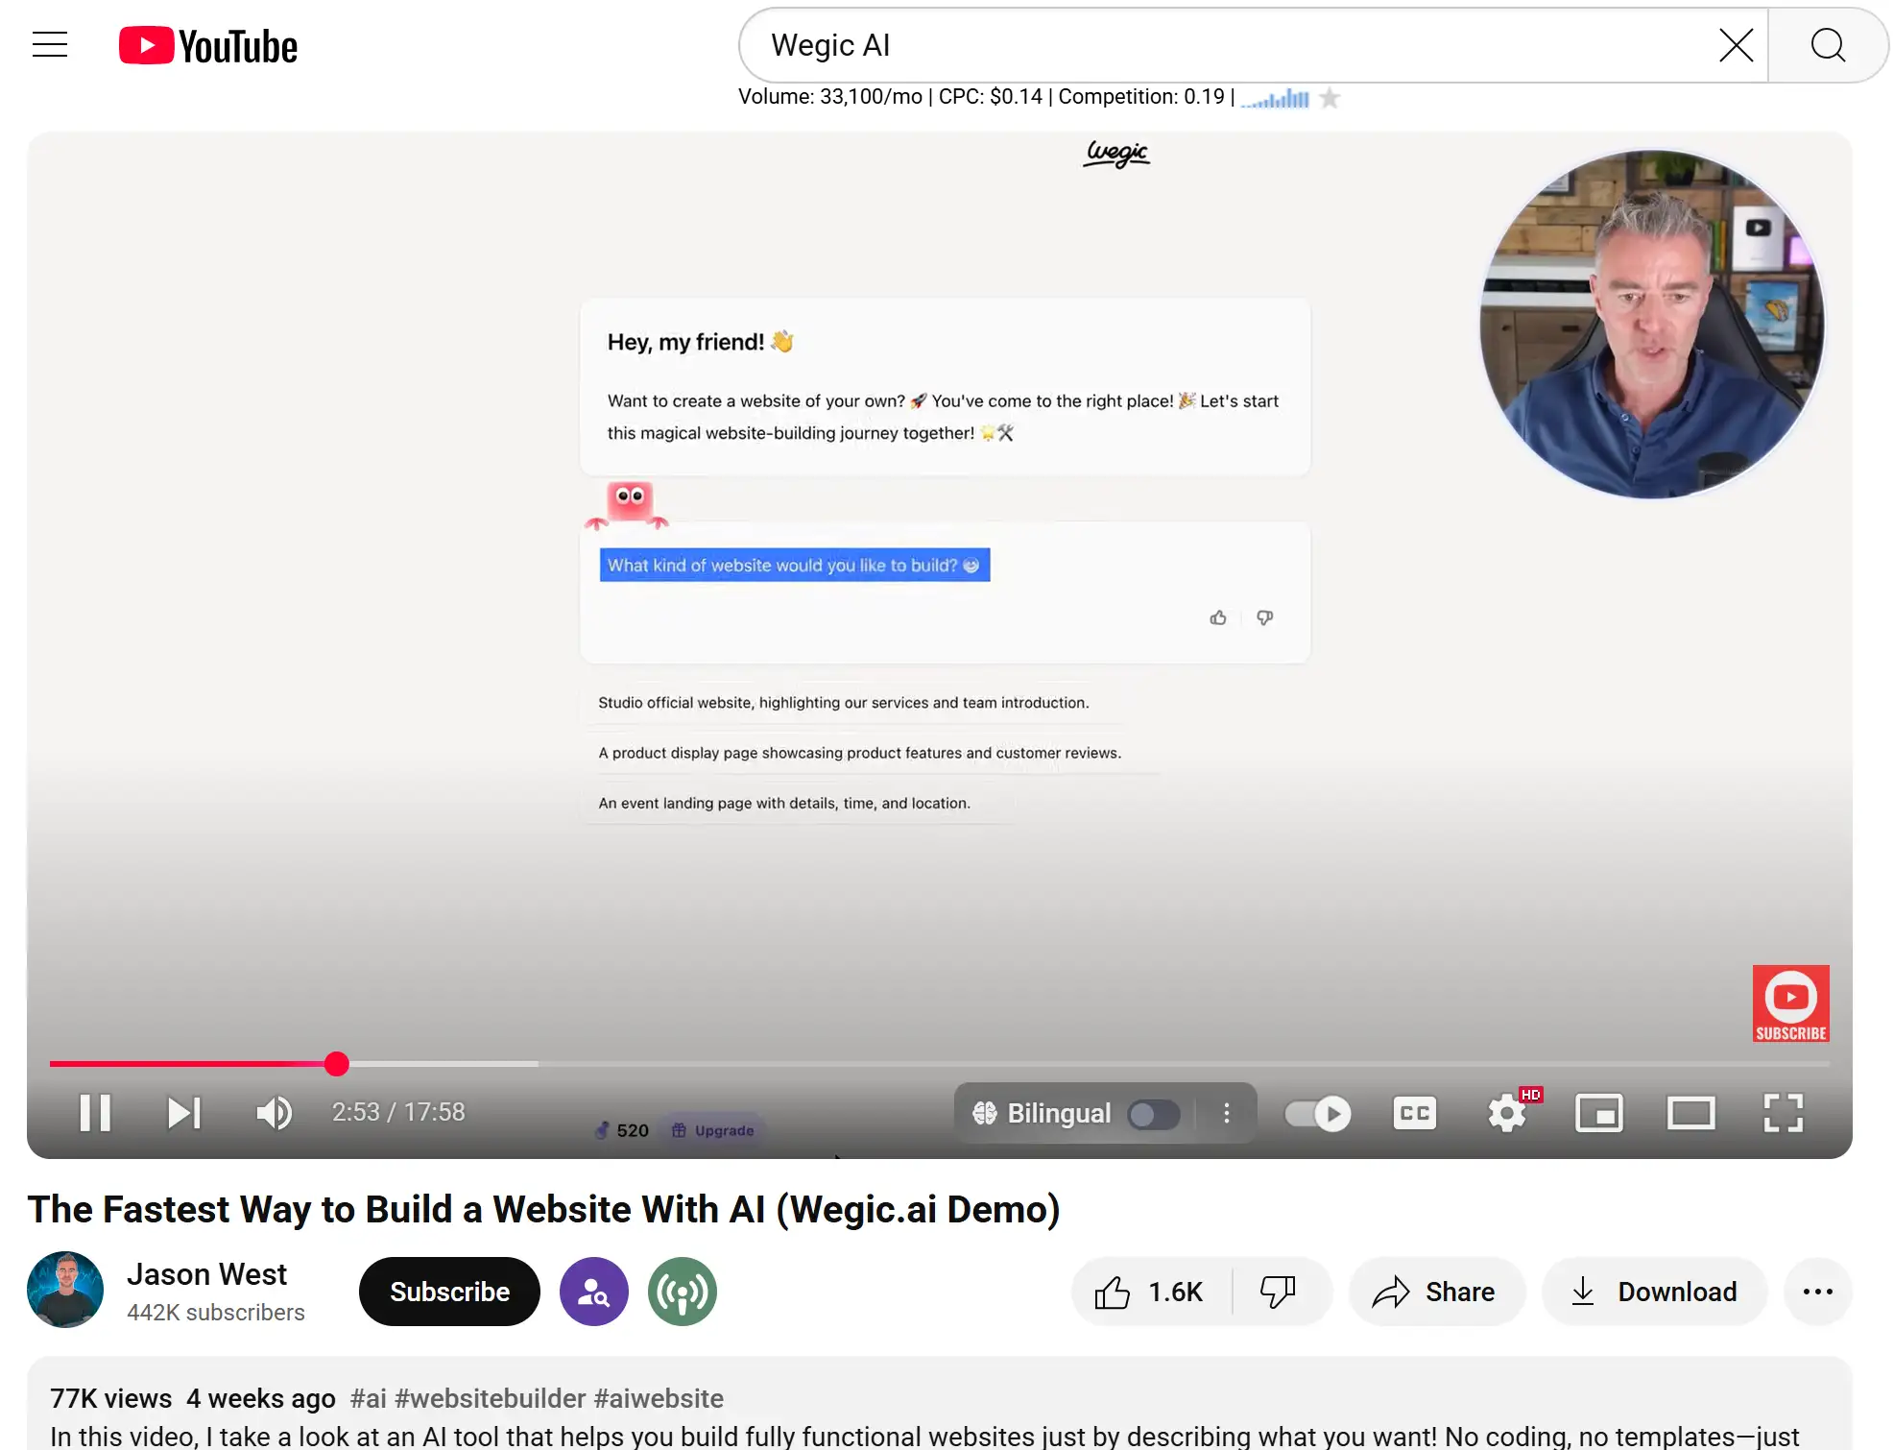Viewport: 1894px width, 1450px height.
Task: Open the video settings gear
Action: (x=1507, y=1114)
